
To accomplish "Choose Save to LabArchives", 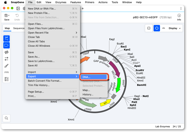I will [x=52, y=61].
